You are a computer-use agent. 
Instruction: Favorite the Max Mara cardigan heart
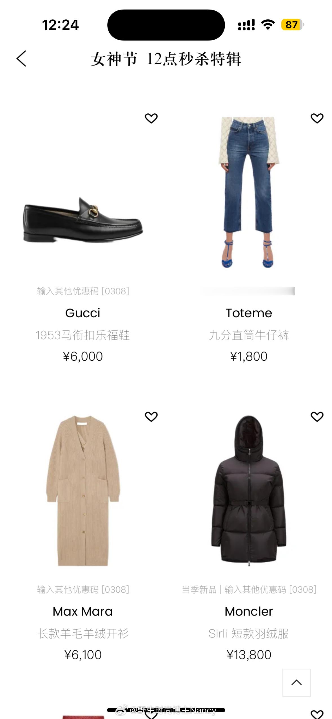[x=151, y=417]
